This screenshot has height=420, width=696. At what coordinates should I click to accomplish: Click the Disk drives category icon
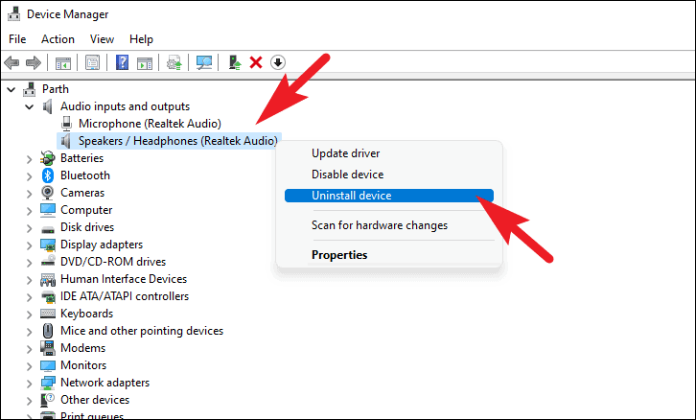point(48,228)
